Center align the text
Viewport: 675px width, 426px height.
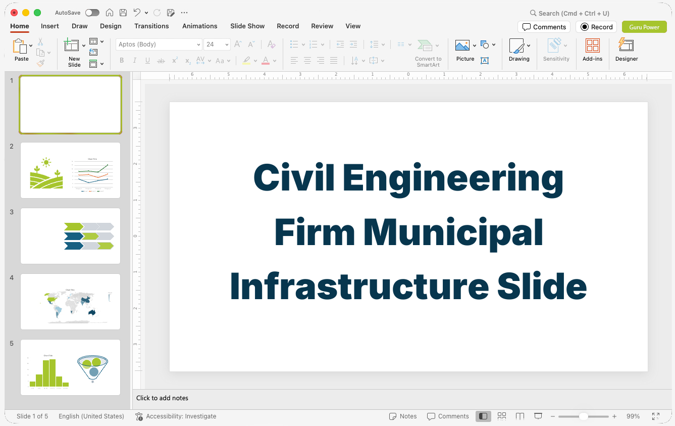point(307,61)
